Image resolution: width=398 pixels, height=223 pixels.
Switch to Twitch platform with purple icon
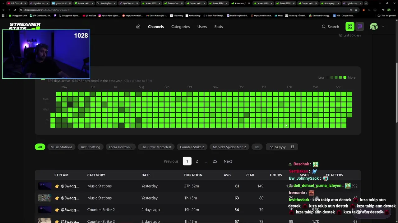(x=360, y=27)
